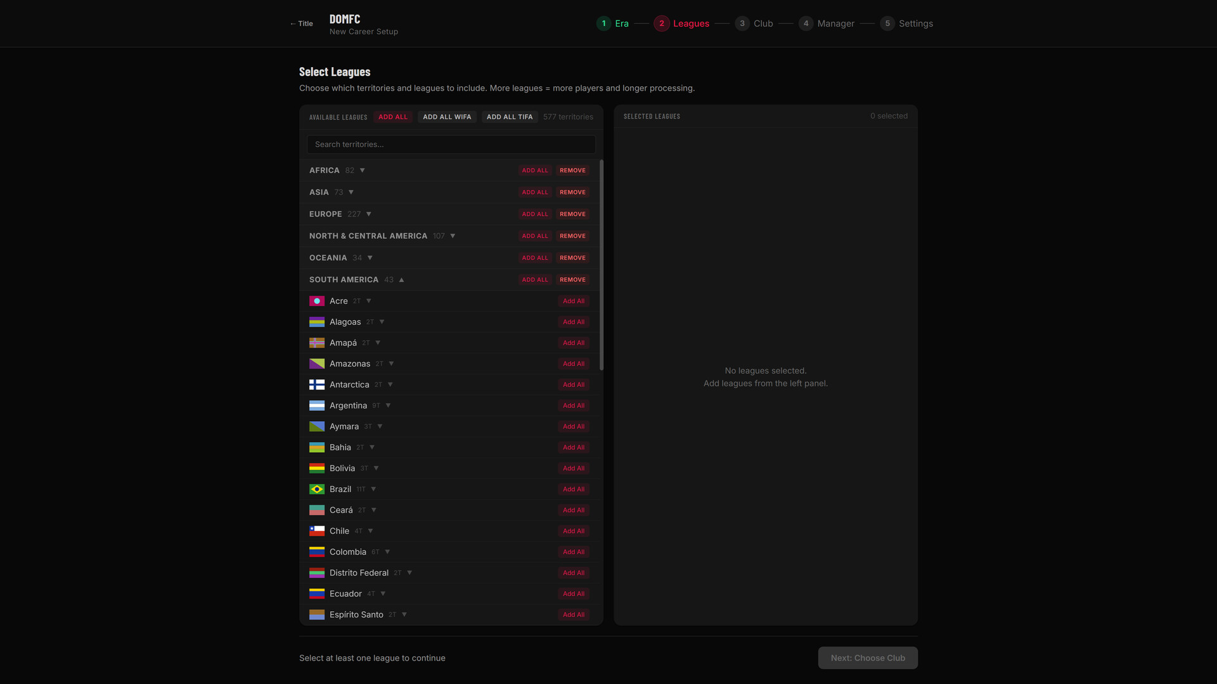Click the Chile flag icon

pos(316,531)
